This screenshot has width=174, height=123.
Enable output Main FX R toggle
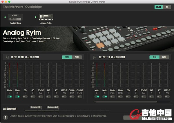pos(120,97)
